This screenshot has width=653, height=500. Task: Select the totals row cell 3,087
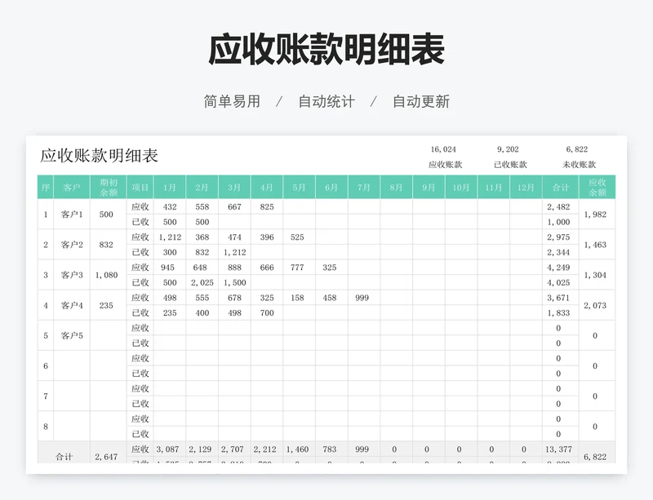[x=170, y=449]
